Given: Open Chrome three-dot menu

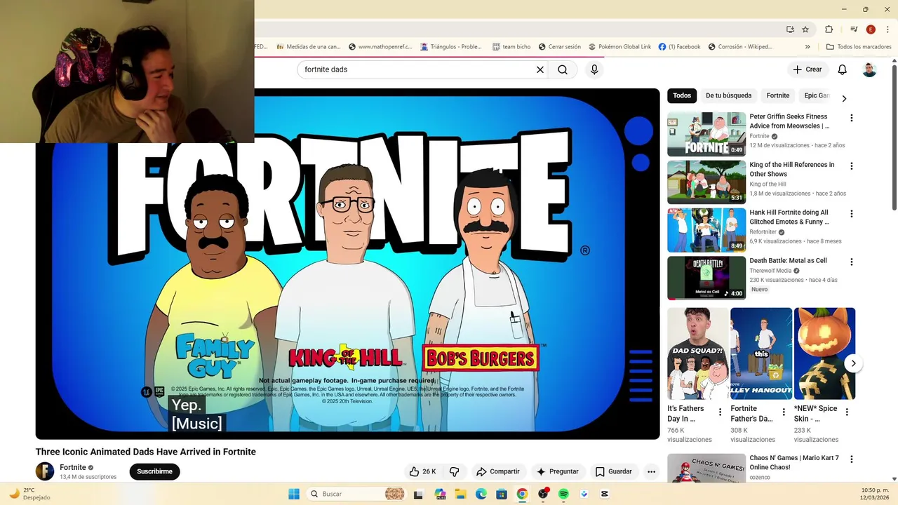Looking at the screenshot, I should click(886, 29).
